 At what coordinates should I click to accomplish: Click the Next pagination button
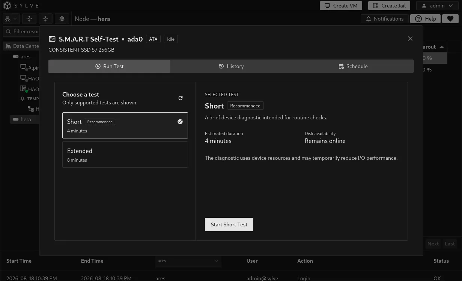point(433,244)
